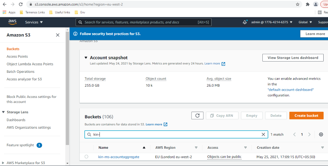Select the kin-ms-accountaggregate bucket radio button
Screen dimensions: 328x166
86,157
